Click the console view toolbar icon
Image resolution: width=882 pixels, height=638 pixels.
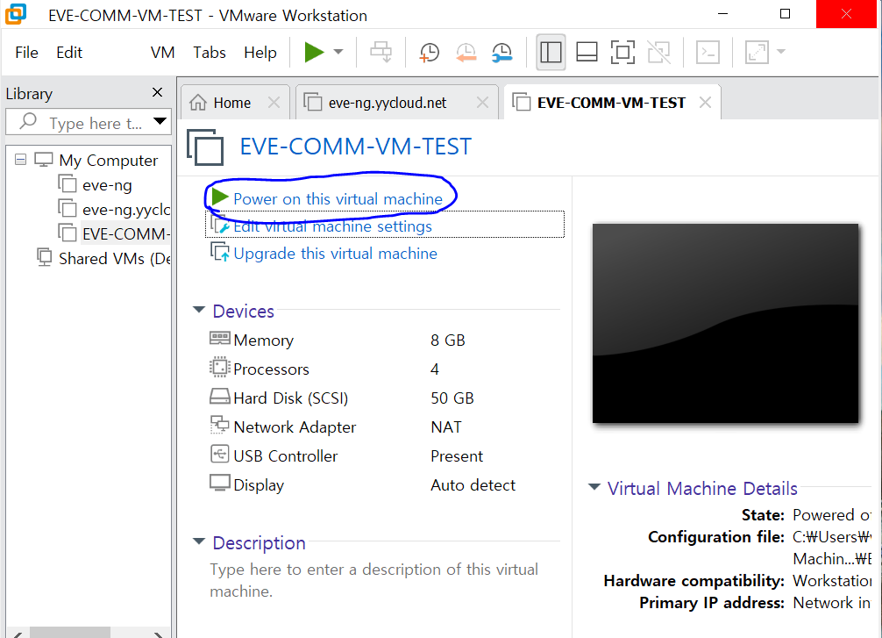pos(708,53)
